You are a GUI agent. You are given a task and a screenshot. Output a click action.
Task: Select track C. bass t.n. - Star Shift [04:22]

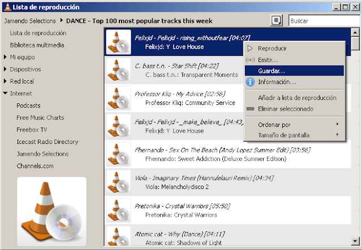pos(176,66)
